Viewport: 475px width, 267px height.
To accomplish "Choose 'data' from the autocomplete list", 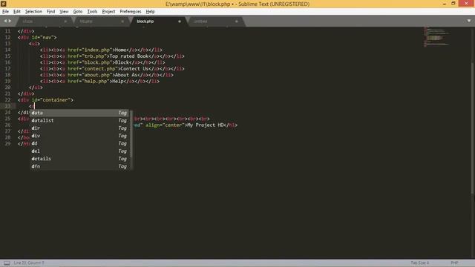I will (79, 113).
